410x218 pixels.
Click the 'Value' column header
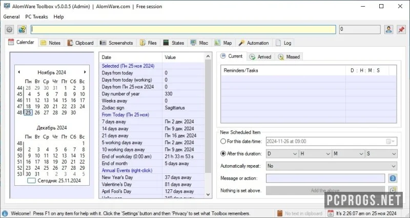point(183,57)
